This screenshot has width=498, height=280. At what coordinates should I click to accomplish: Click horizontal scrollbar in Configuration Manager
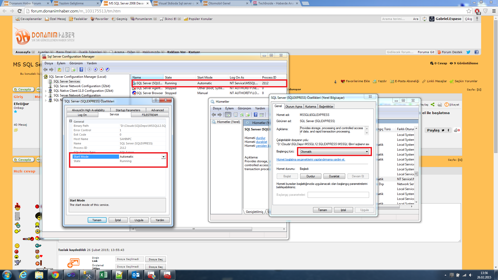click(193, 229)
